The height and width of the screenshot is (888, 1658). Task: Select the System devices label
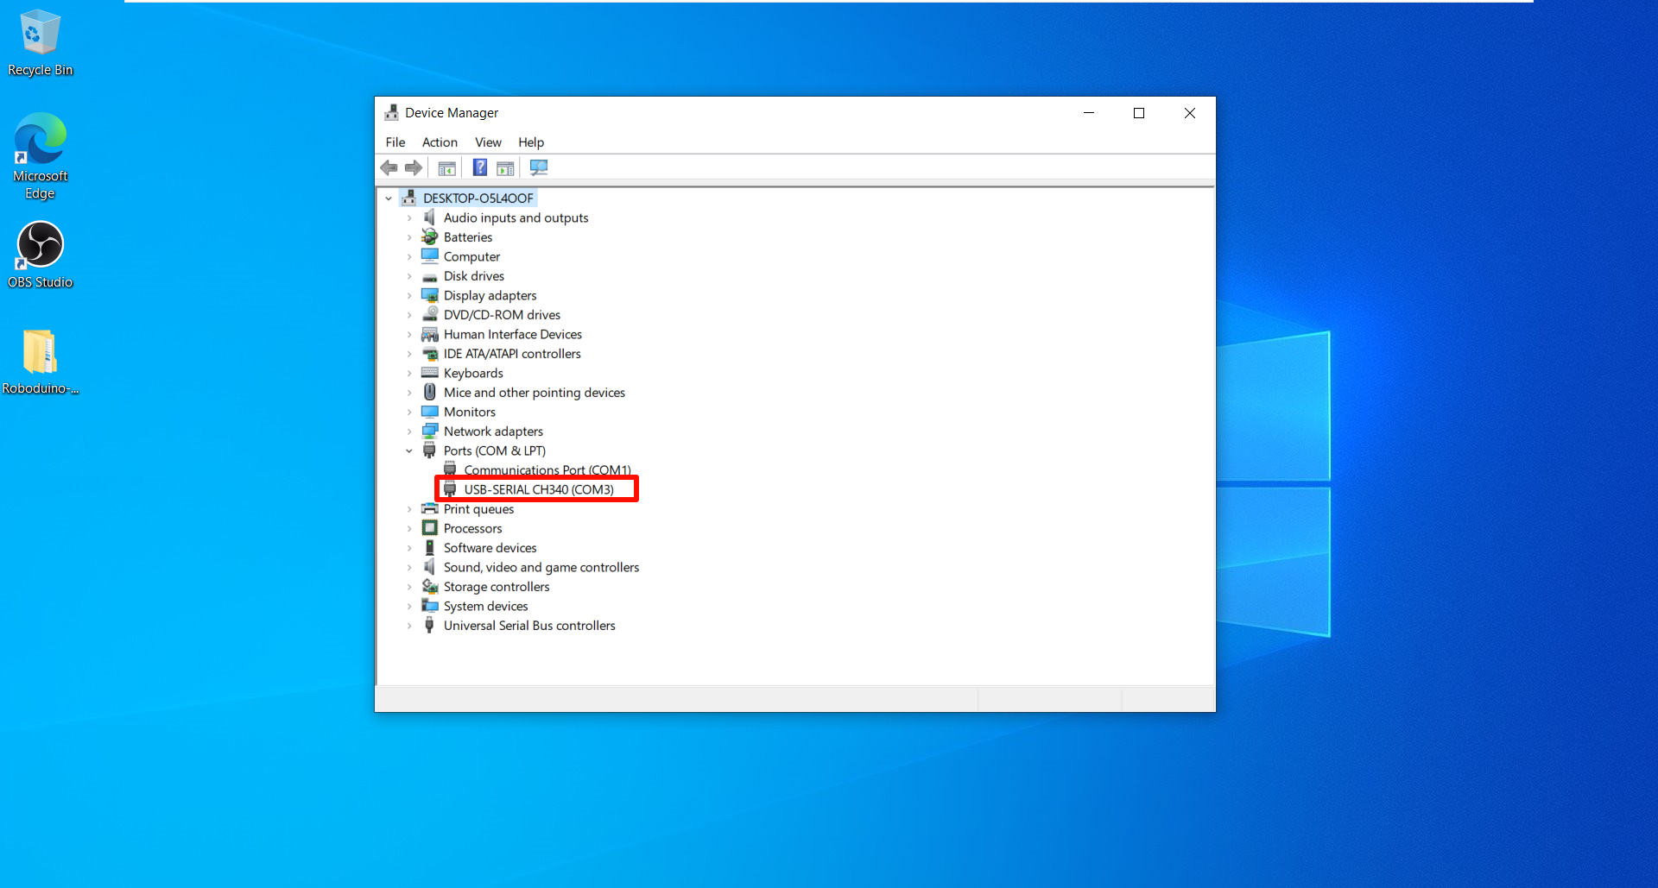[485, 606]
